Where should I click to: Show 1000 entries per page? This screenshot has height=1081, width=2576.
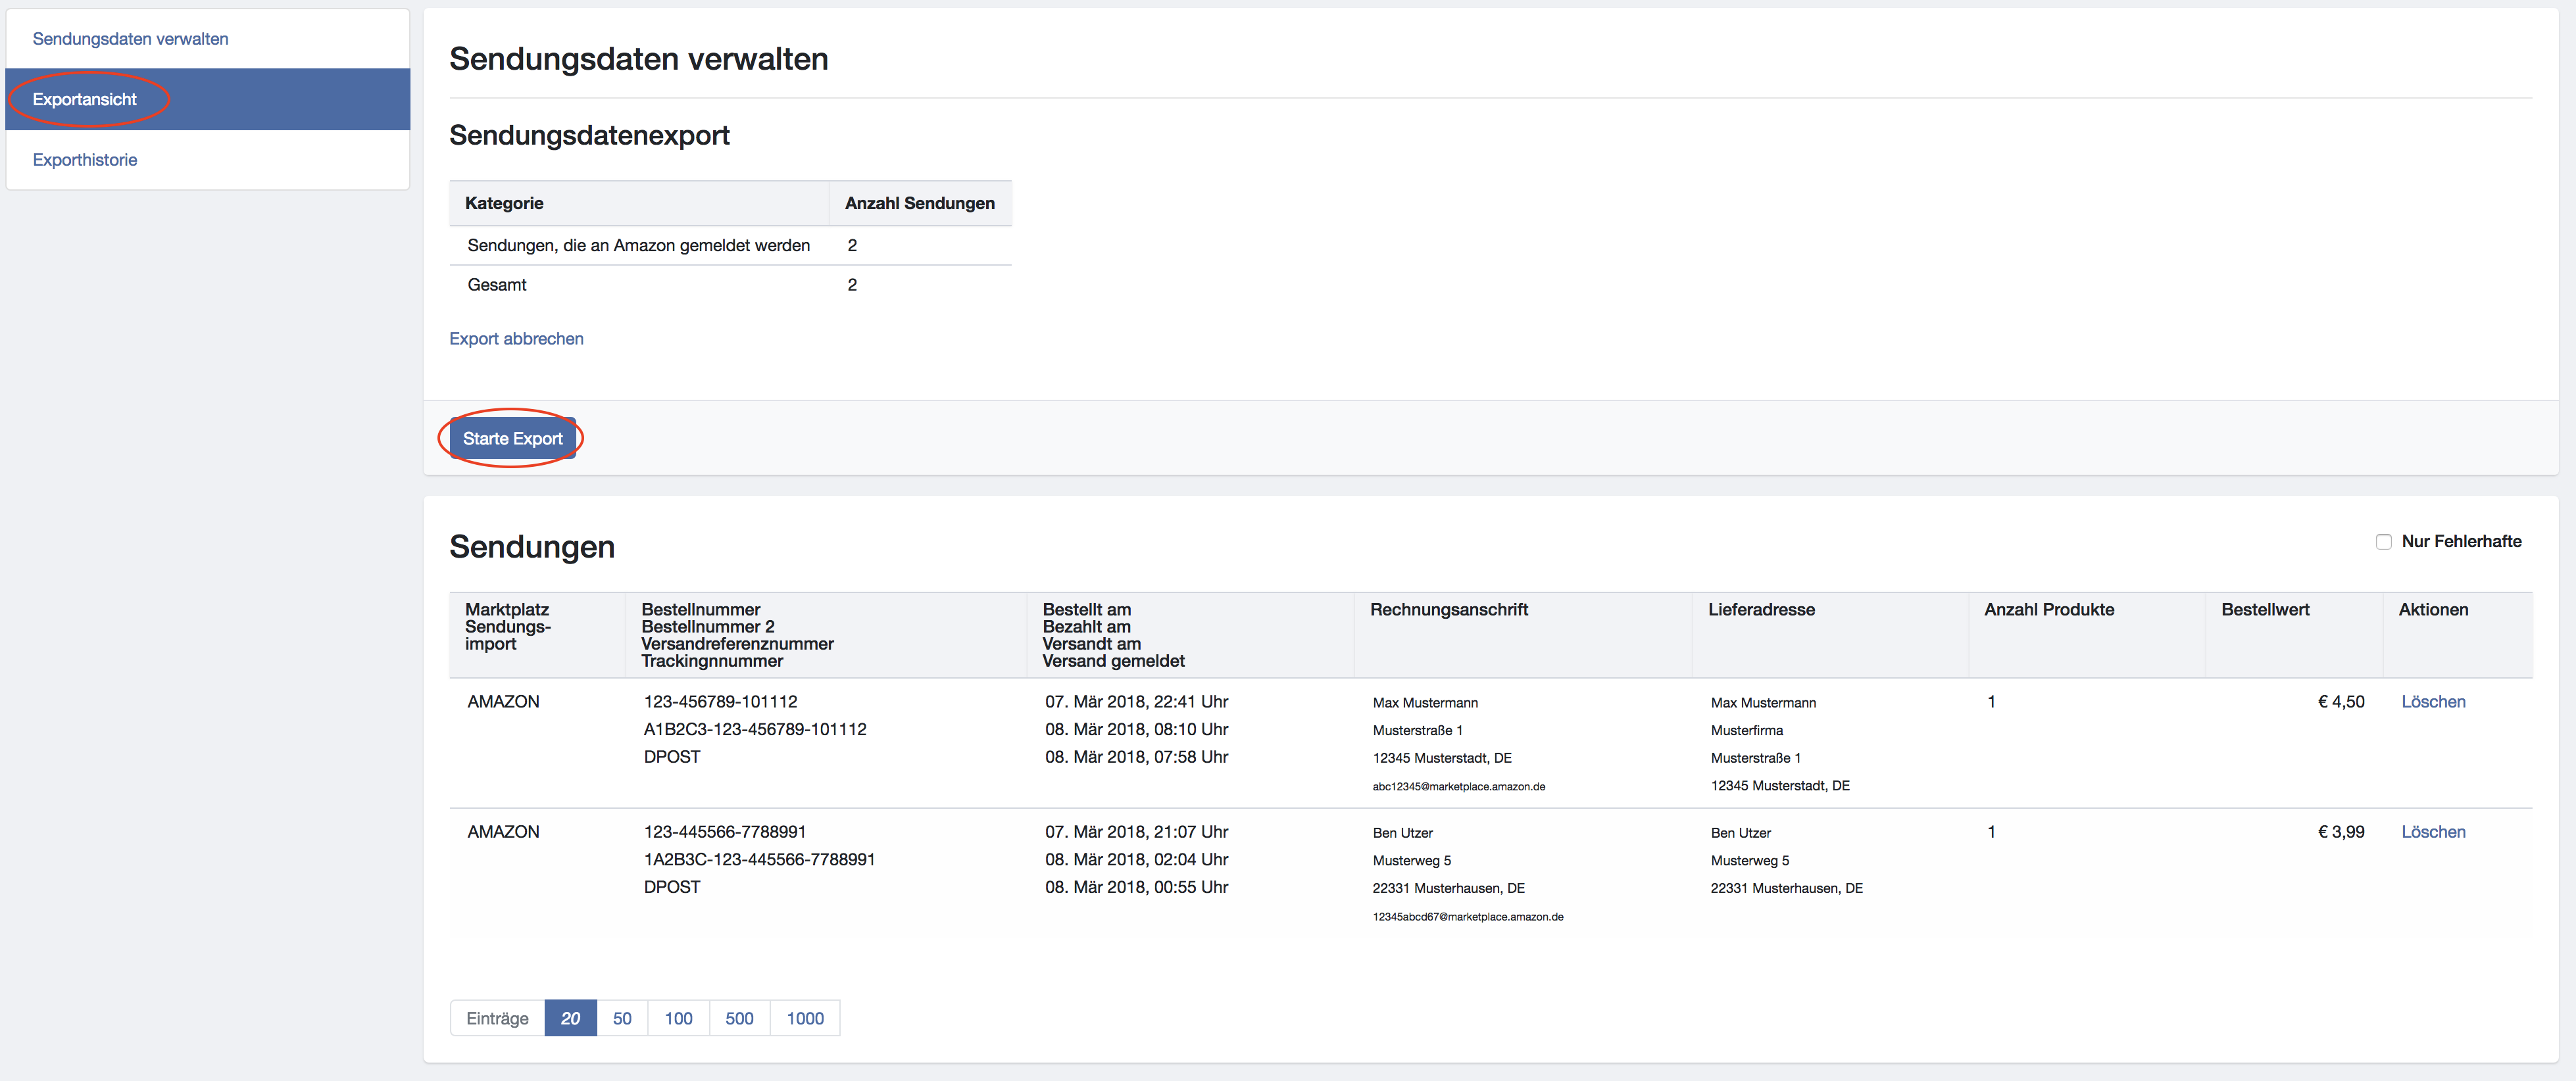(x=804, y=1018)
